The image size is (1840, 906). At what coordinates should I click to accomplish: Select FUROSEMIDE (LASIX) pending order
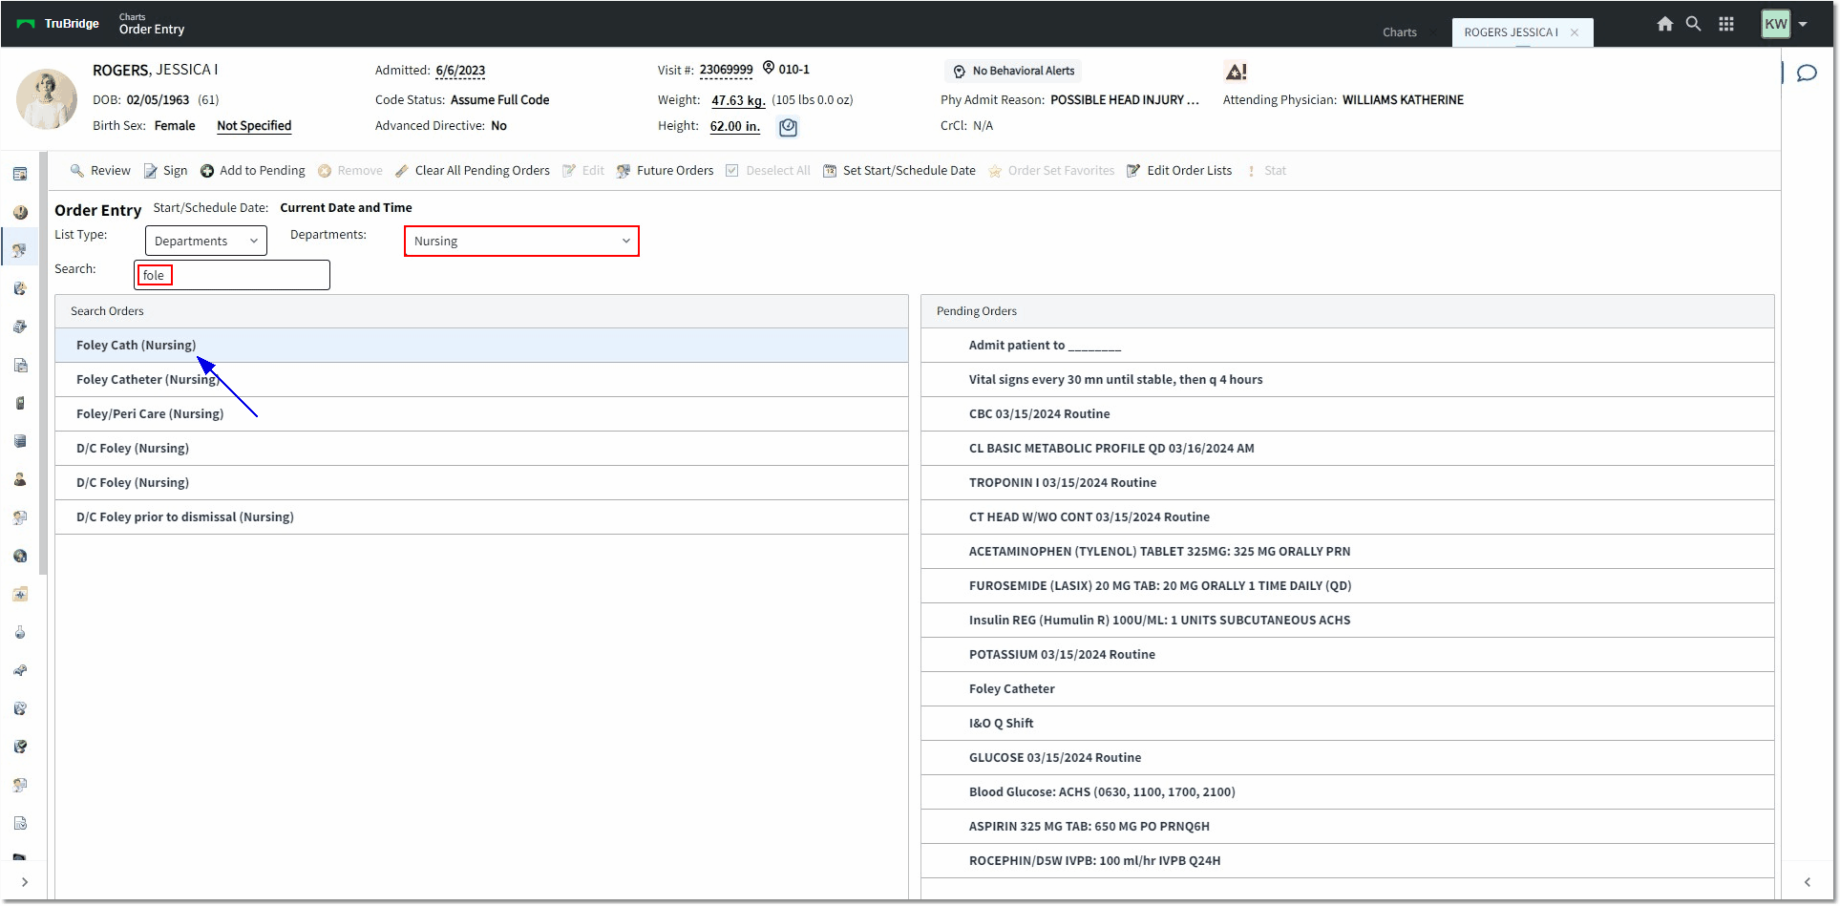coord(1347,586)
